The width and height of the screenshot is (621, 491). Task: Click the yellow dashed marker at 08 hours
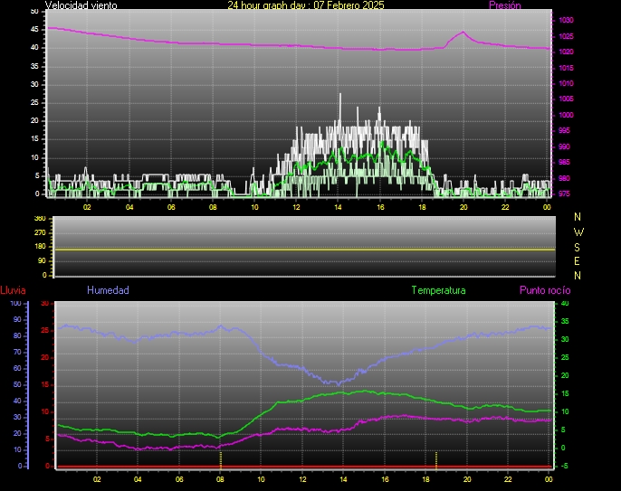coord(221,459)
